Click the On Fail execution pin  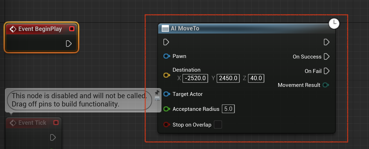327,71
